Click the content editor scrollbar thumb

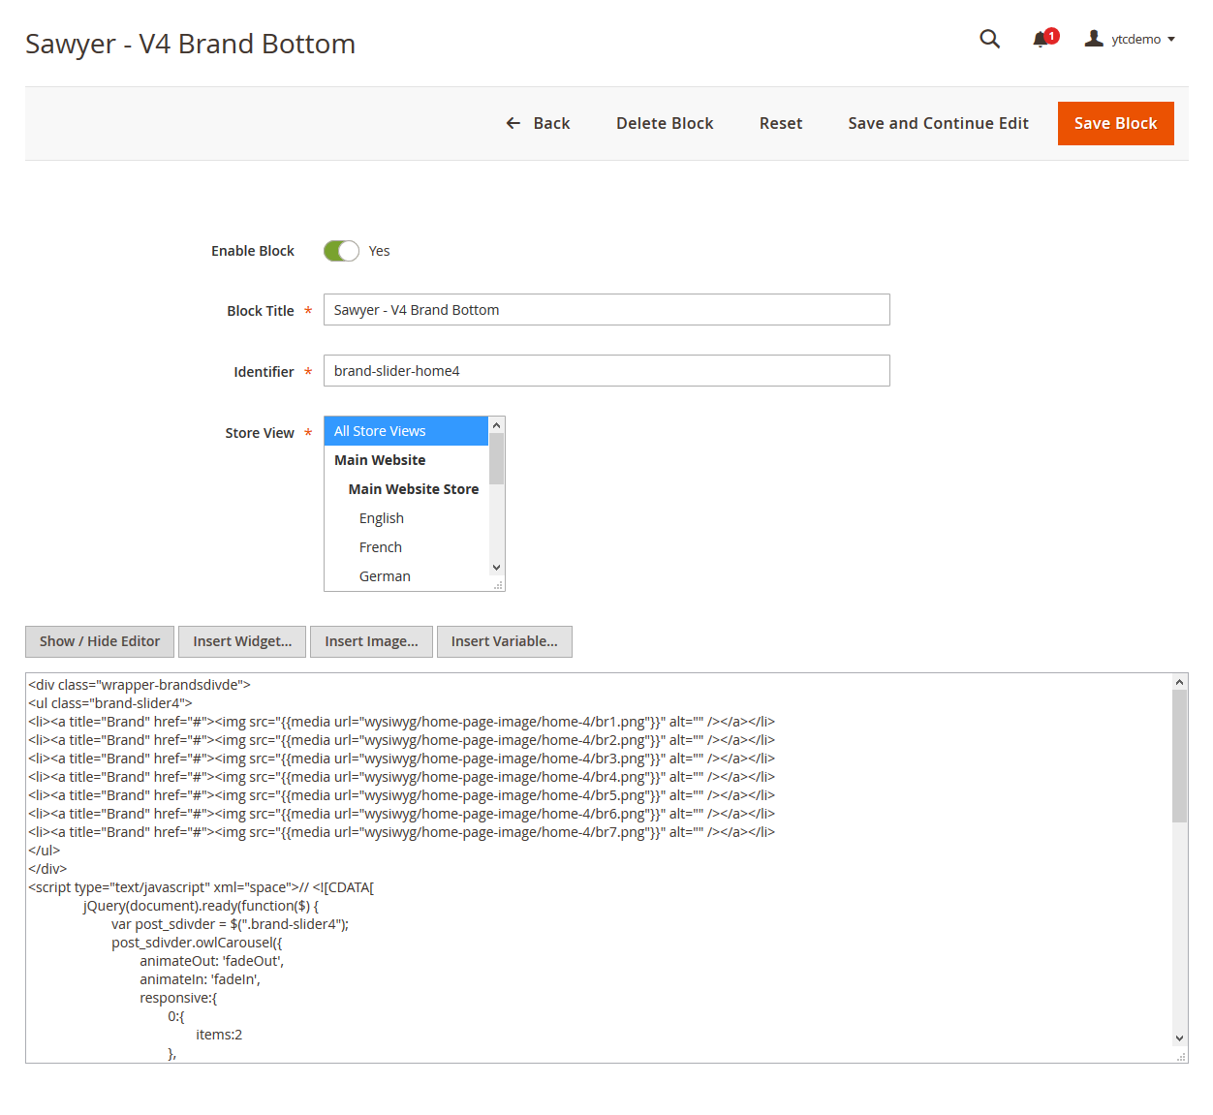point(1179,756)
